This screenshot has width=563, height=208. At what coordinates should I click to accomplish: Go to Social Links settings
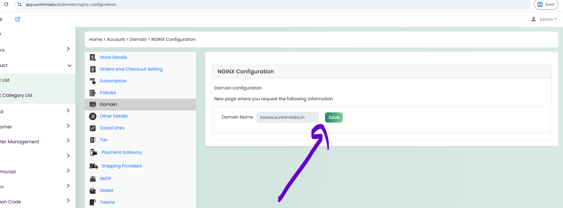click(x=112, y=128)
